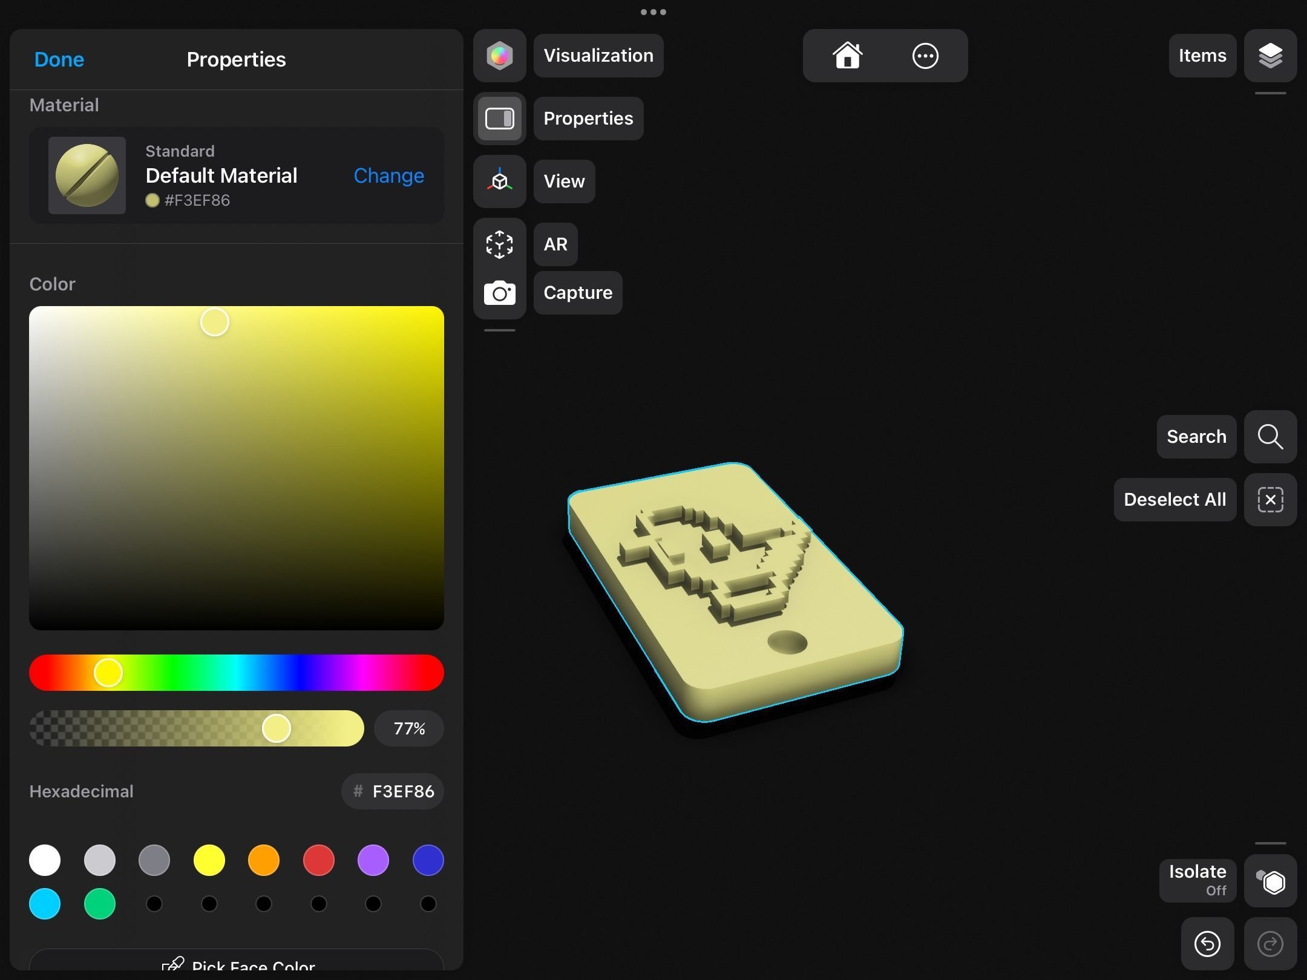Toggle Isolate mode icon
The height and width of the screenshot is (980, 1307).
[1270, 881]
